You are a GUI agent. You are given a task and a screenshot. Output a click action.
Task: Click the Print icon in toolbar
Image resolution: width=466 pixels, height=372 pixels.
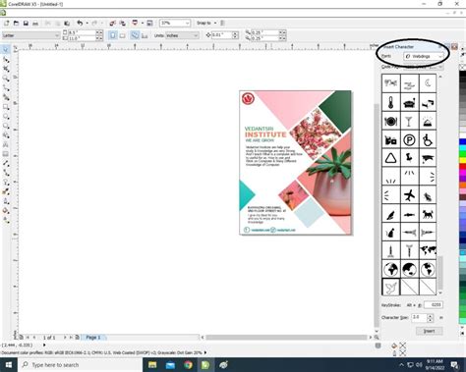coord(35,24)
